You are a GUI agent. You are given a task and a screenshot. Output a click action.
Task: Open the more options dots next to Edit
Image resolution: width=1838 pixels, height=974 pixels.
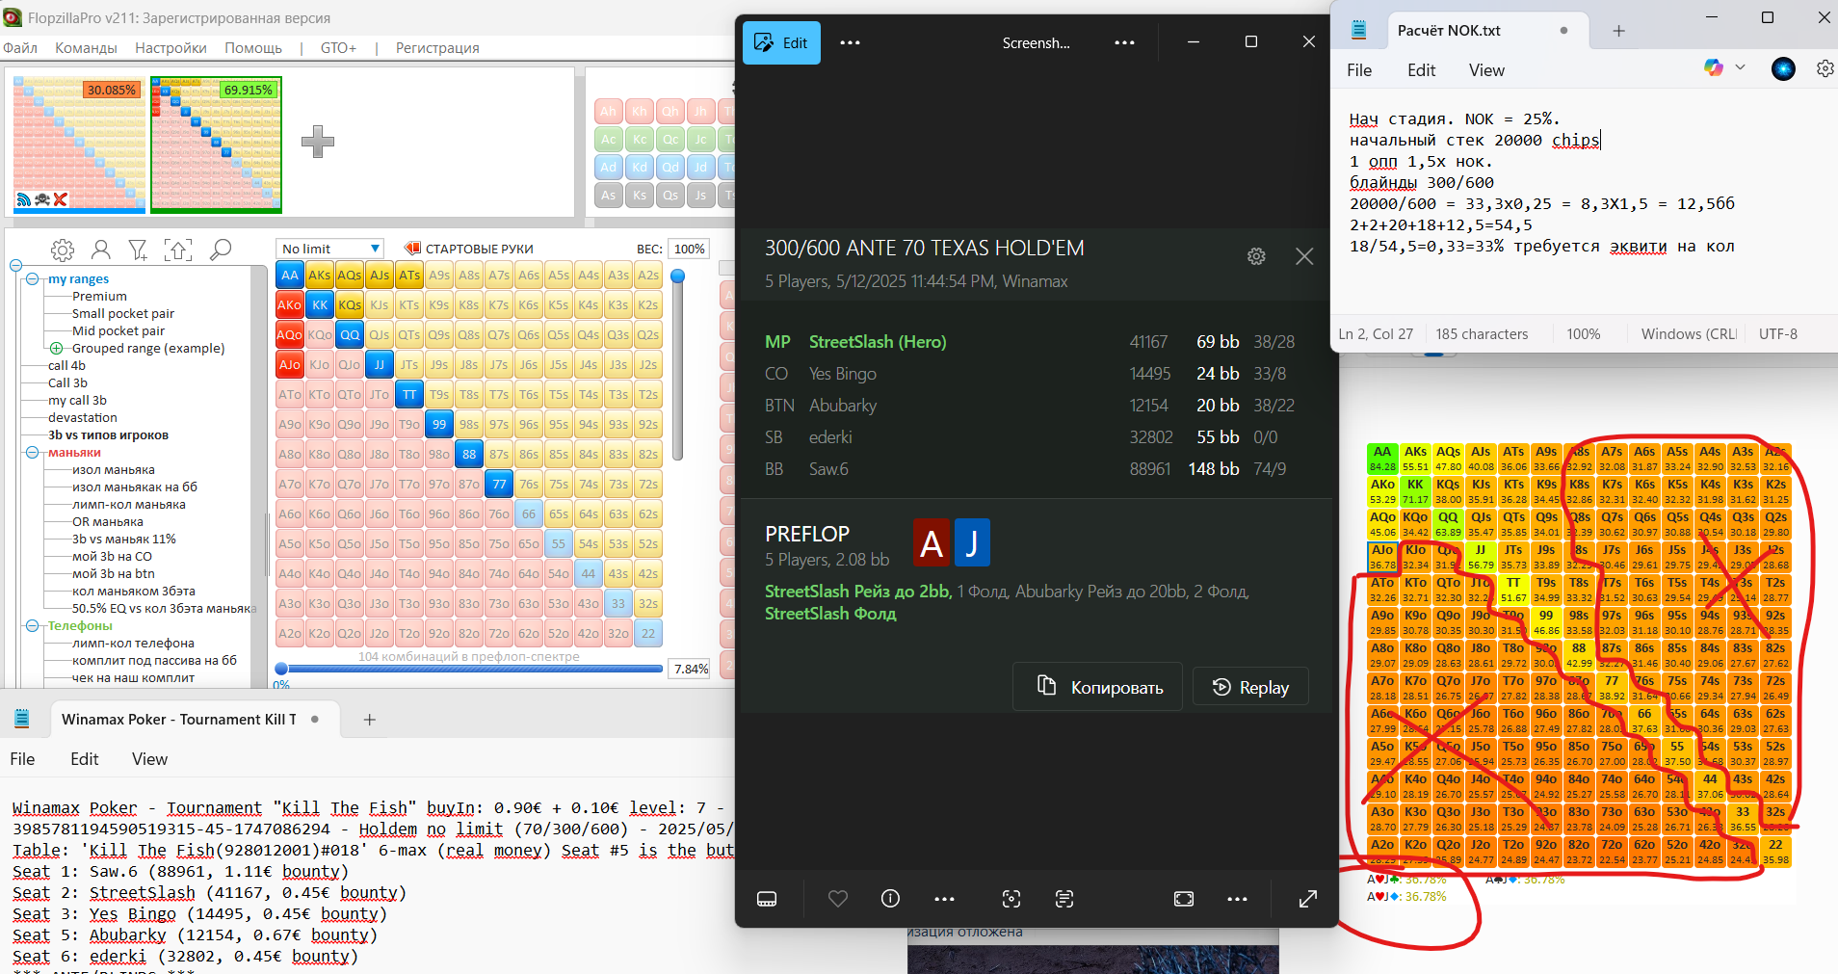click(x=850, y=42)
